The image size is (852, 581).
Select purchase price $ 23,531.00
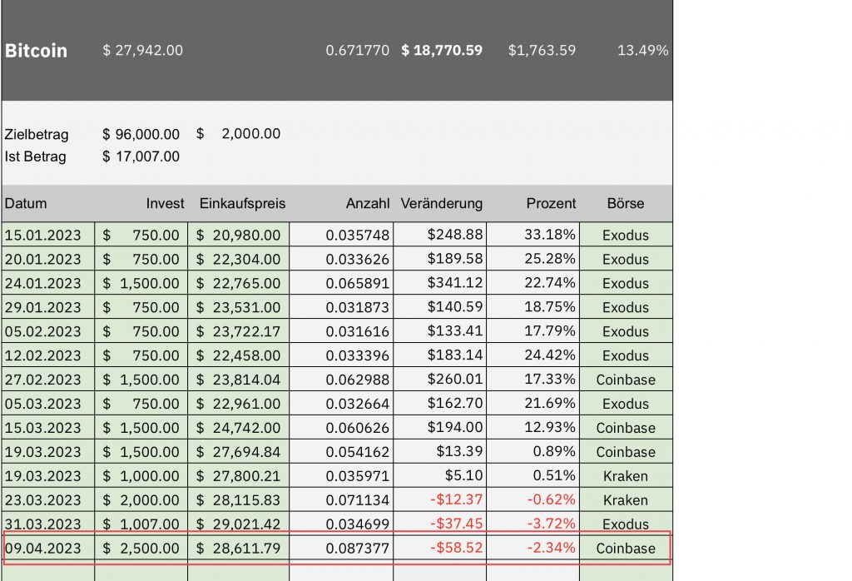coord(238,307)
